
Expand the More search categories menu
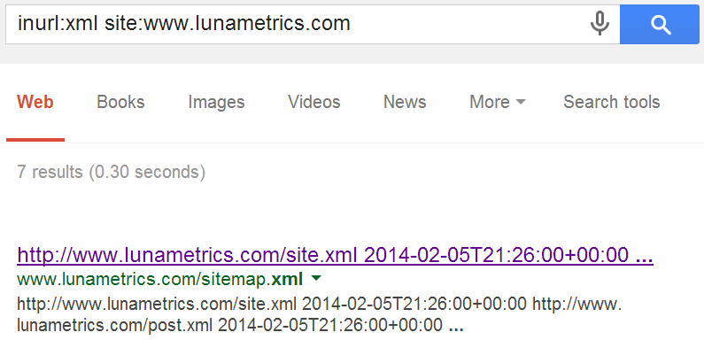pos(497,102)
